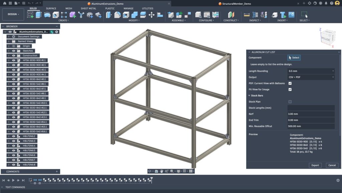Click the Orbit icon in navigation bar
The height and width of the screenshot is (193, 342).
coord(150,171)
